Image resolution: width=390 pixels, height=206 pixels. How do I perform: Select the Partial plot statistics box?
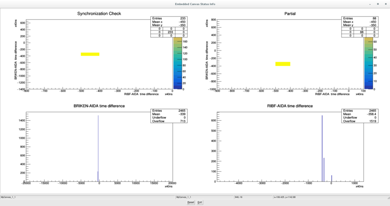(x=360, y=27)
